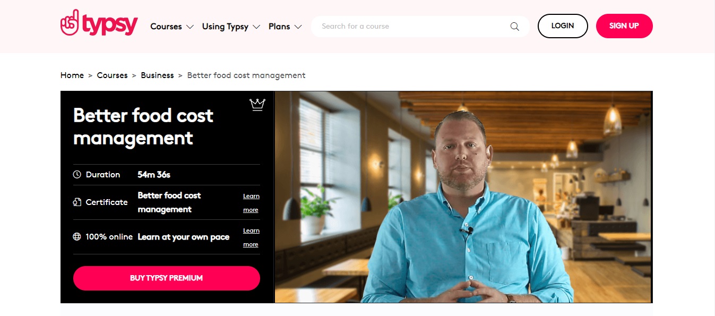The width and height of the screenshot is (715, 316).
Task: Click the Typsy hand logo icon
Action: click(70, 23)
